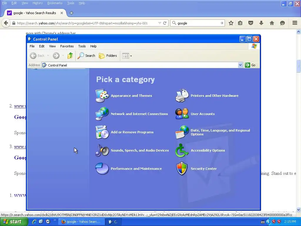Image resolution: width=301 pixels, height=226 pixels.
Task: Open Network and Internet Connections globe icon
Action: (x=102, y=114)
